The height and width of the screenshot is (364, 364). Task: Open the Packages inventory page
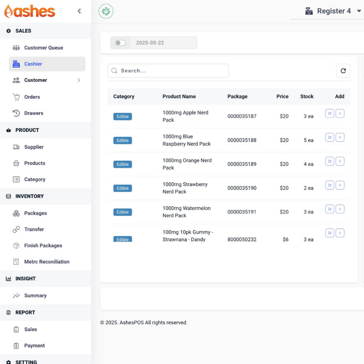pos(35,213)
